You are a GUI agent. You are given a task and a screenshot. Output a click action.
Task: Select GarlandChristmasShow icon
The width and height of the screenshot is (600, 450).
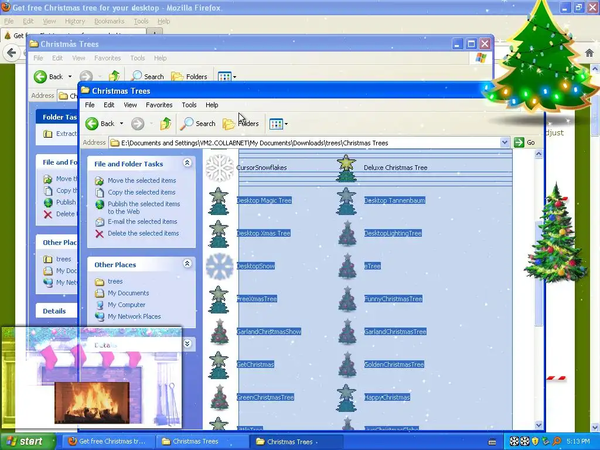[219, 332]
